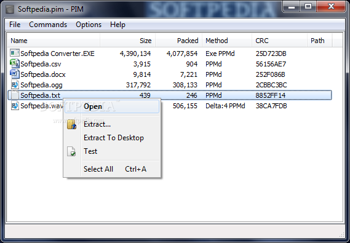Click the CRC value 252F086B

pos(270,74)
